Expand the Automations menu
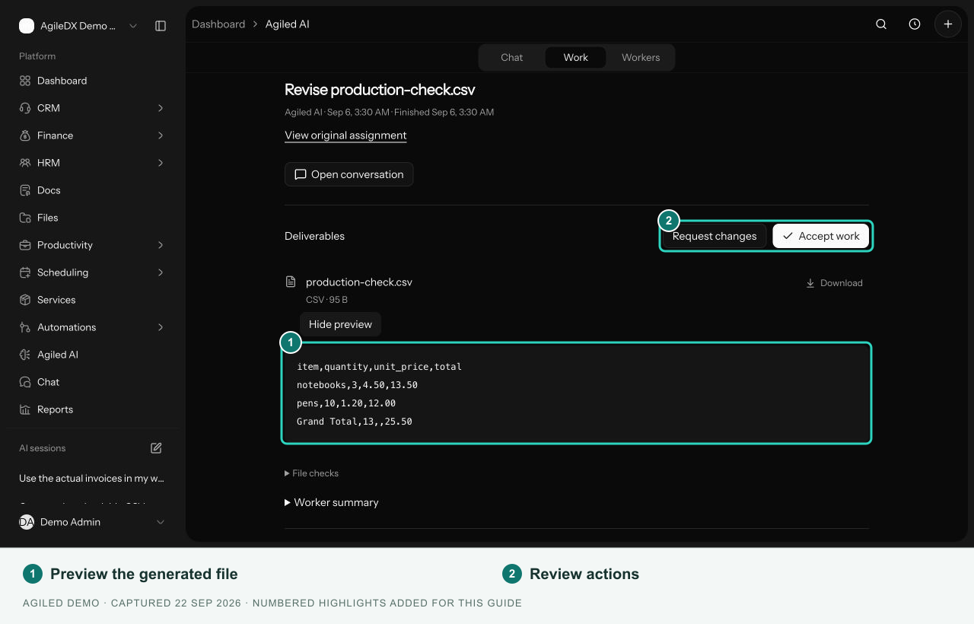The height and width of the screenshot is (624, 974). [91, 327]
